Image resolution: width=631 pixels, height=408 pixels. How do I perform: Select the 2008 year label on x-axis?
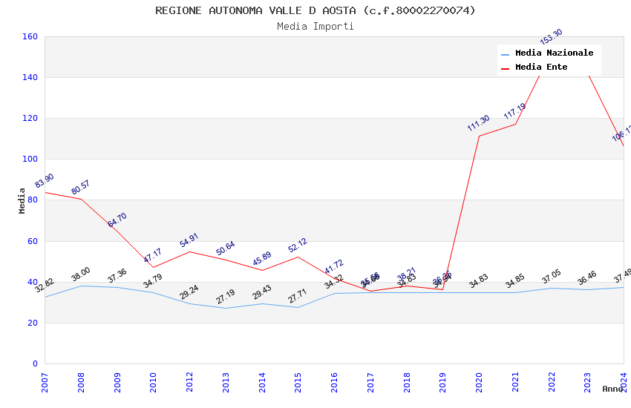click(81, 382)
